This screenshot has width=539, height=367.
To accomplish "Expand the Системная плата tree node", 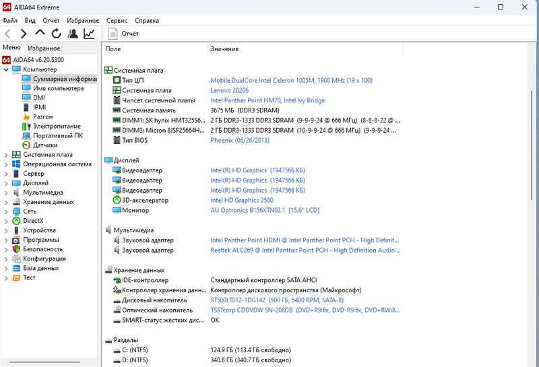I will [6, 155].
